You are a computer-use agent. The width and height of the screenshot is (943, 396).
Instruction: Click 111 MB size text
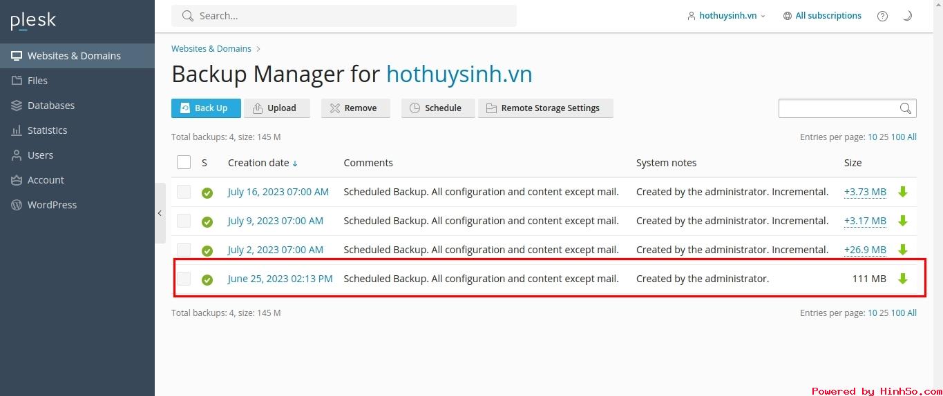[x=869, y=279]
